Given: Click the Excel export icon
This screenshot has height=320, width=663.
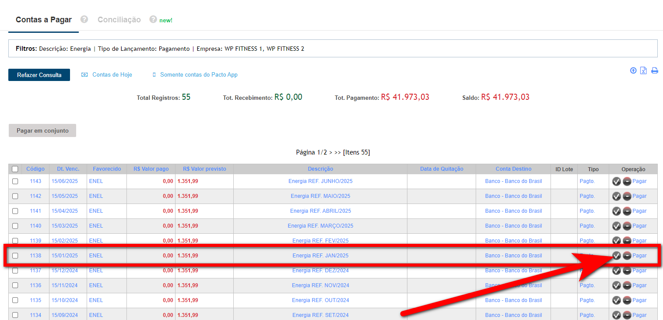Looking at the screenshot, I should pos(643,70).
